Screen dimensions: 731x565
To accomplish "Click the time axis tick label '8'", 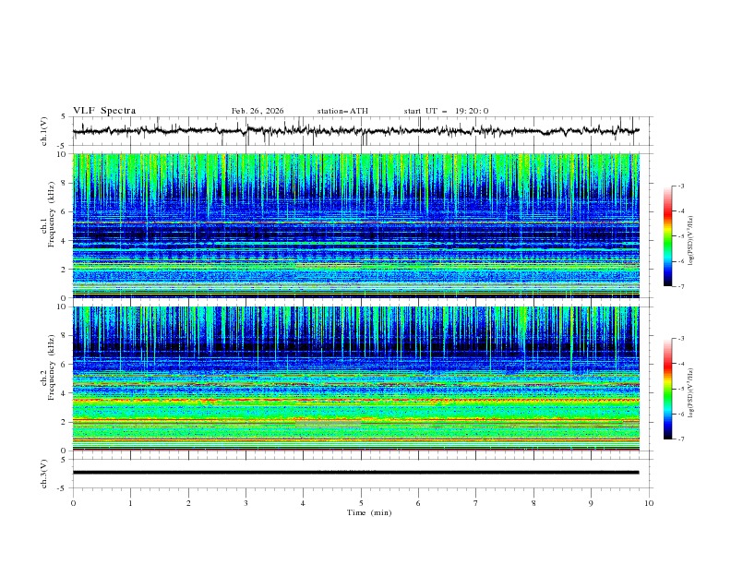I will coord(533,503).
